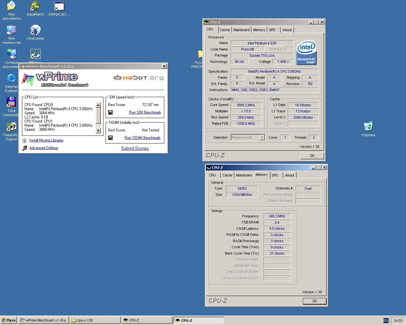Click the FSB:DRAM value 3:4
Viewport: 406px width, 325px height.
[277, 222]
